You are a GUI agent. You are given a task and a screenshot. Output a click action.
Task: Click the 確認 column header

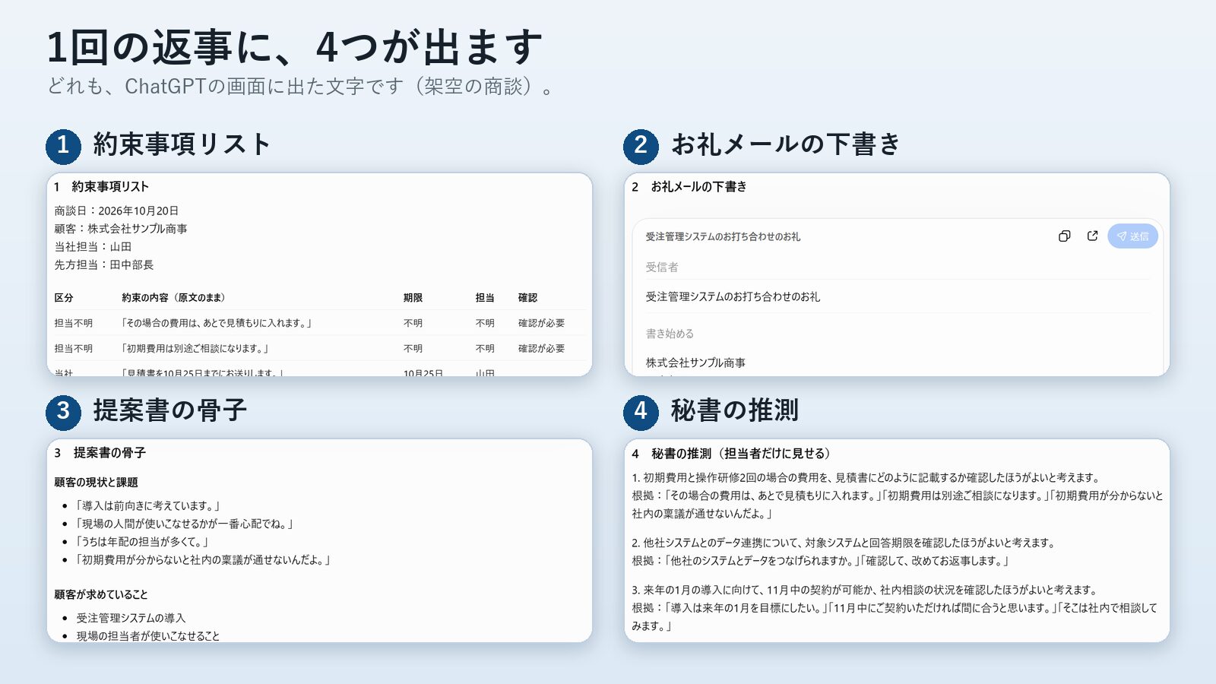pos(527,298)
